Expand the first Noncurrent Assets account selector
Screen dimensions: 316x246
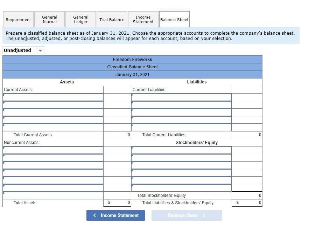point(52,150)
